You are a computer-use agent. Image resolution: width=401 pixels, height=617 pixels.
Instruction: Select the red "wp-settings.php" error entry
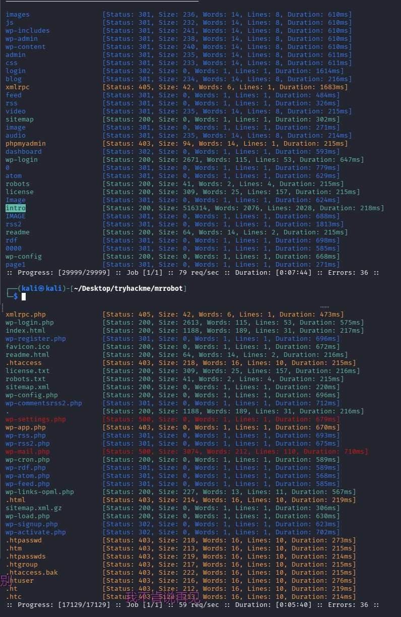click(36, 419)
